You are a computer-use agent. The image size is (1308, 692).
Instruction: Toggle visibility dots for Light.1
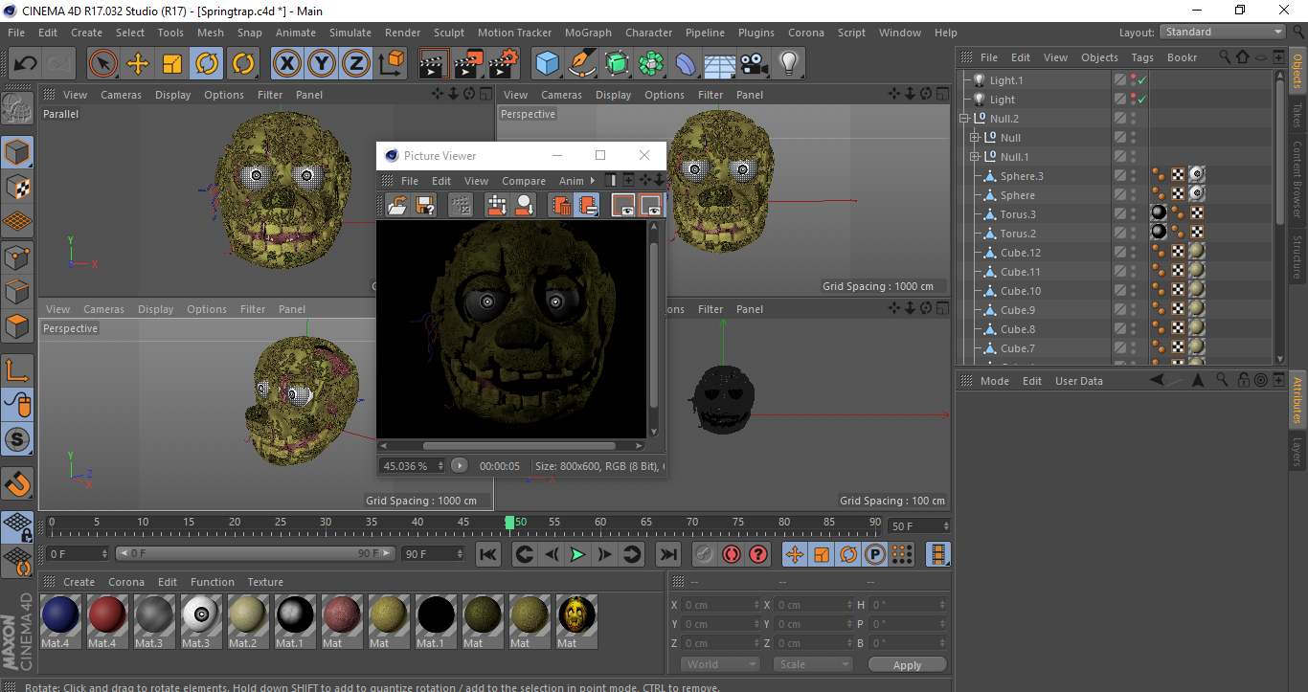point(1134,80)
